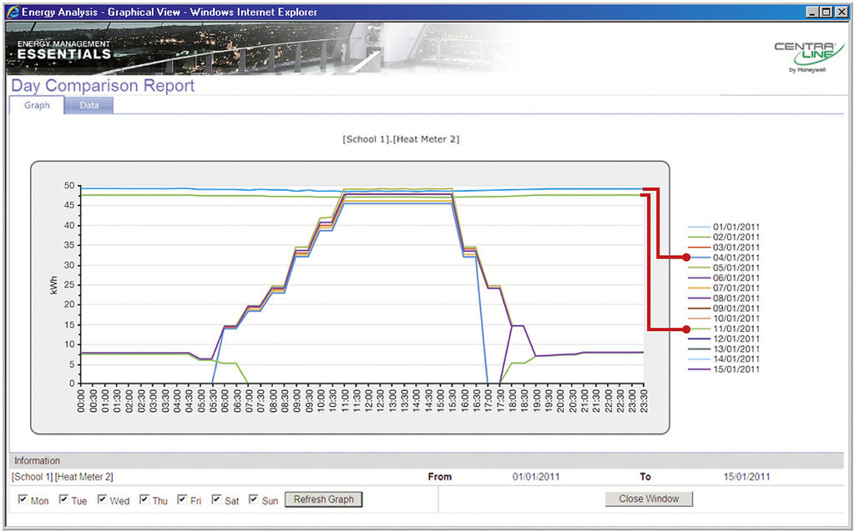Select the 04/01/2011 legend entry
Image resolution: width=855 pixels, height=532 pixels.
736,258
